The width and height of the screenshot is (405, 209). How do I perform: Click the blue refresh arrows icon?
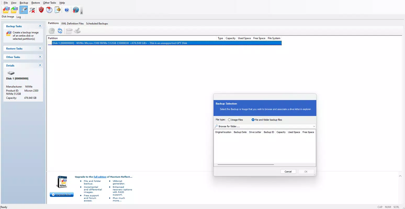60,31
